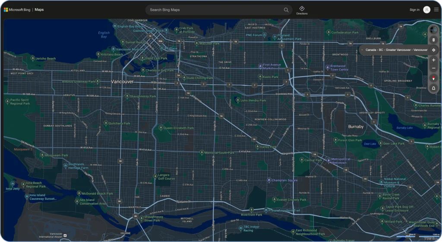Screen dimensions: 442x242
Task: Select Canada in the location breadcrumb
Action: (371, 50)
